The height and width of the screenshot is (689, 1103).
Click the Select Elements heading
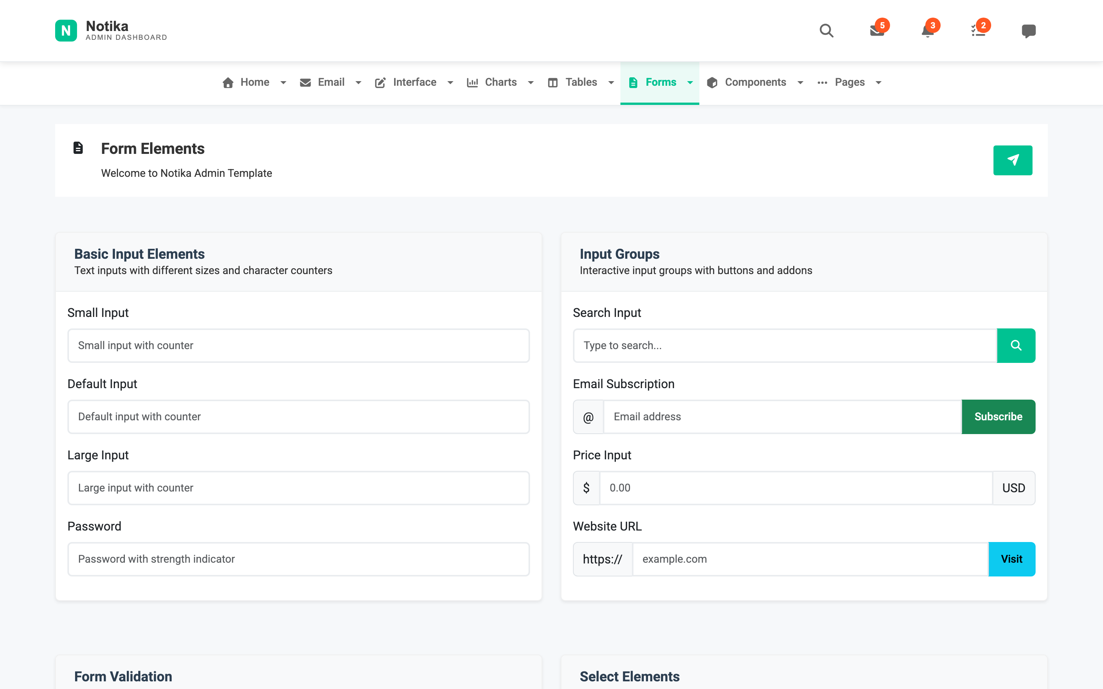click(x=630, y=677)
